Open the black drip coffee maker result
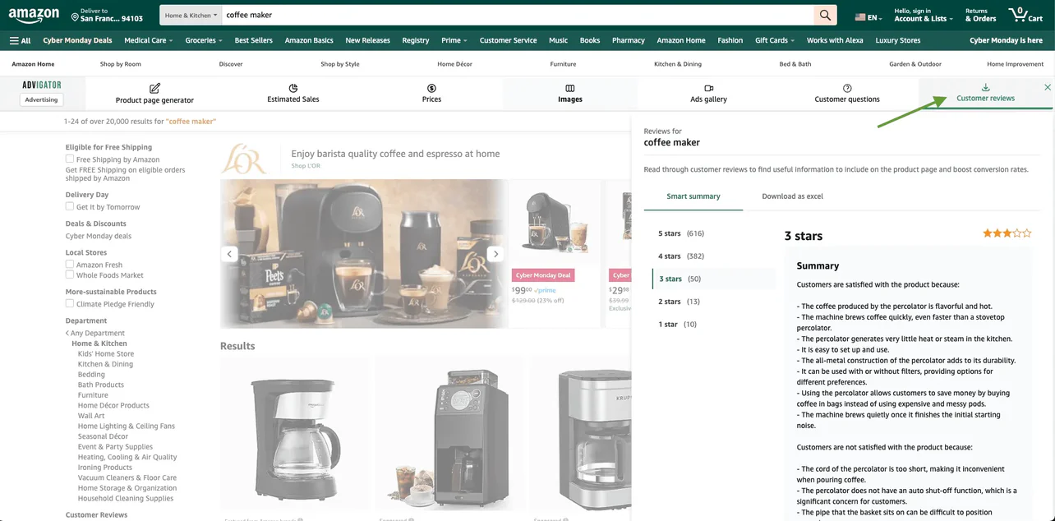 (294, 434)
